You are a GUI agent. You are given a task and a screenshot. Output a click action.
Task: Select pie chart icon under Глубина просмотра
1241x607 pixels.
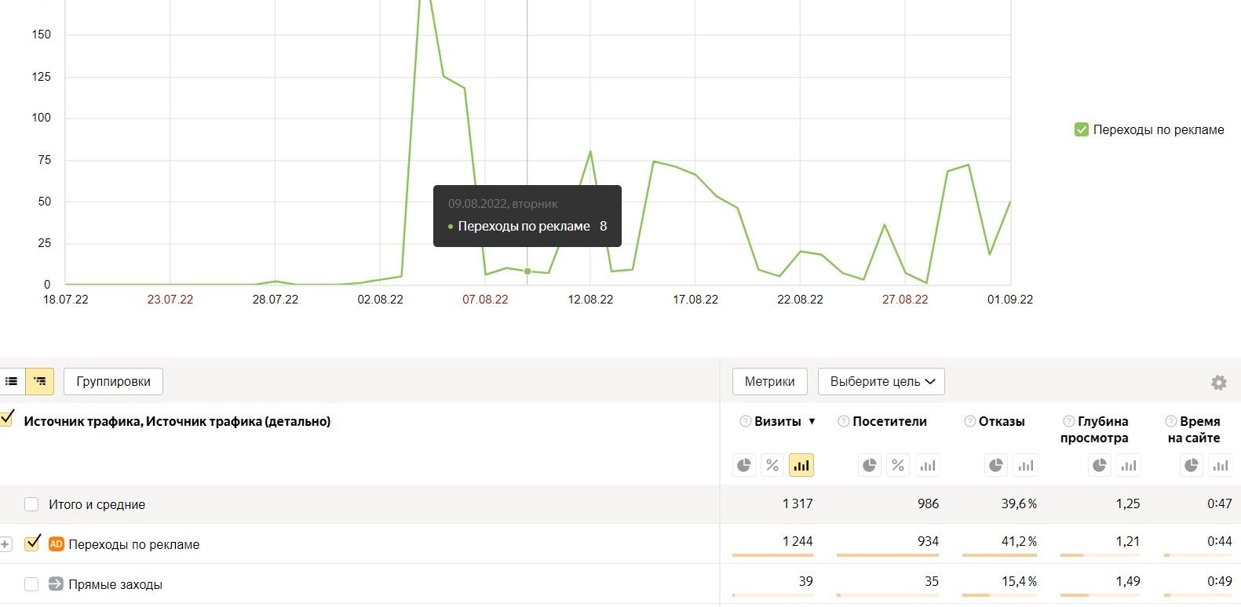tap(1100, 465)
